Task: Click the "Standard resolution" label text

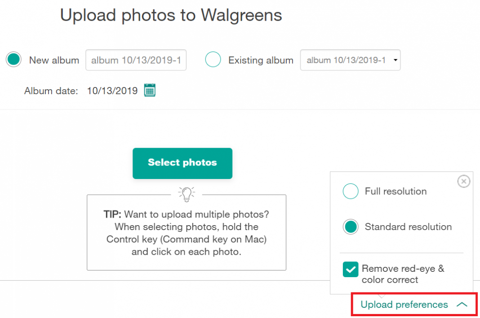Action: pyautogui.click(x=408, y=227)
